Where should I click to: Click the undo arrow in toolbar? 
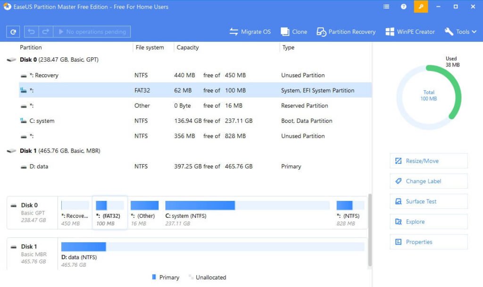(31, 32)
